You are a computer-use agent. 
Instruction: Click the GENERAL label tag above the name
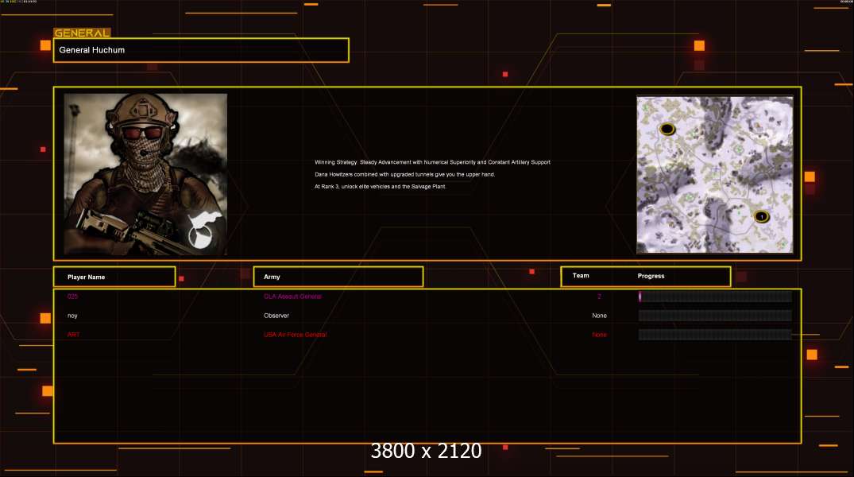(82, 33)
